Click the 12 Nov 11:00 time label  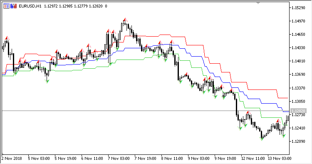coord(253,159)
